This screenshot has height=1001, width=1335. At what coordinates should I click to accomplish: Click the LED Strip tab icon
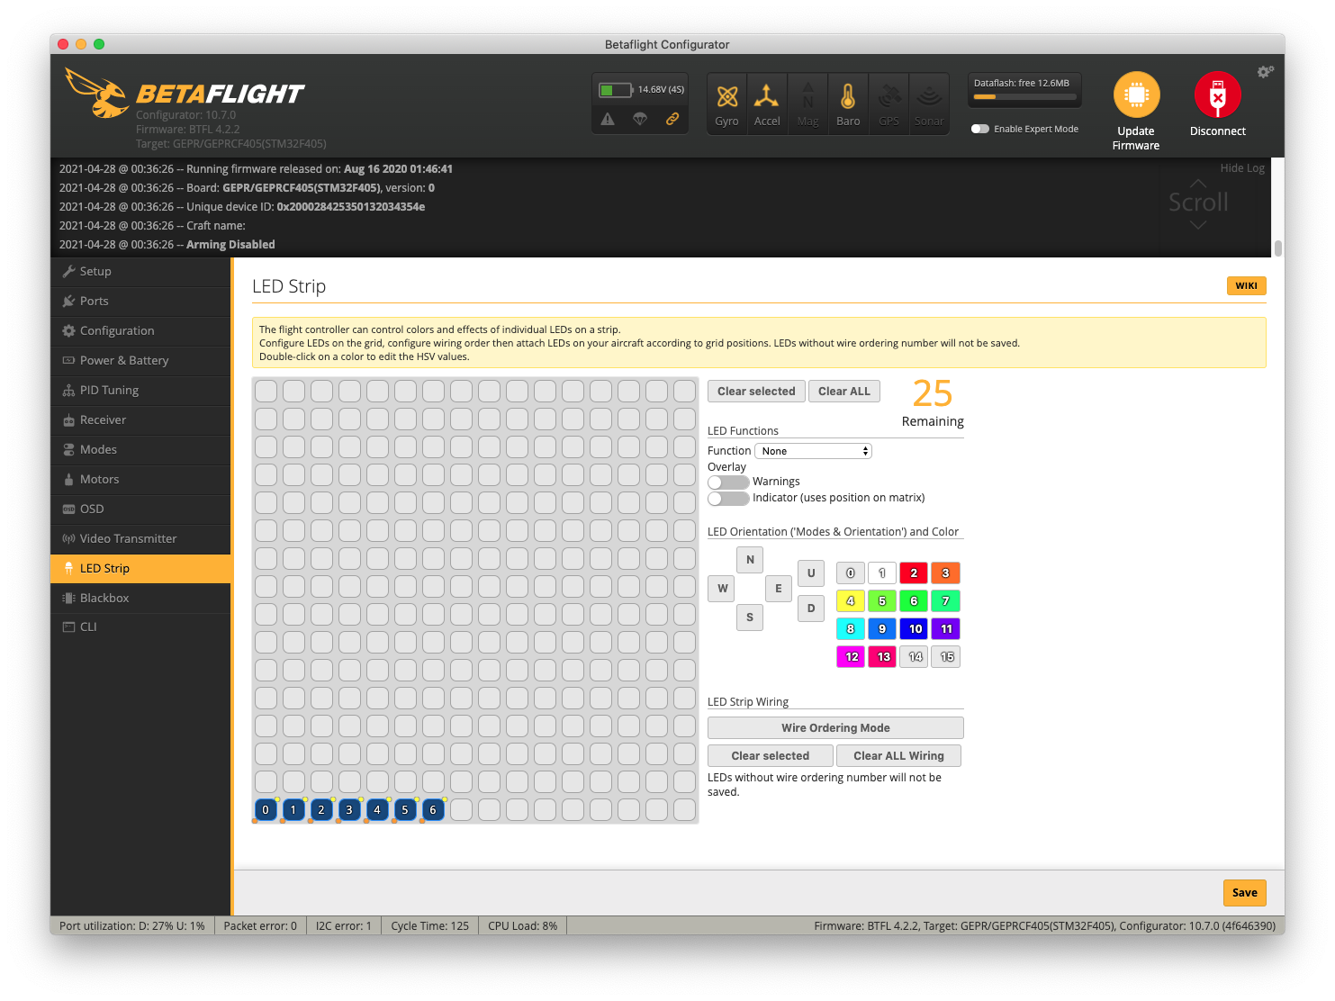(x=68, y=568)
